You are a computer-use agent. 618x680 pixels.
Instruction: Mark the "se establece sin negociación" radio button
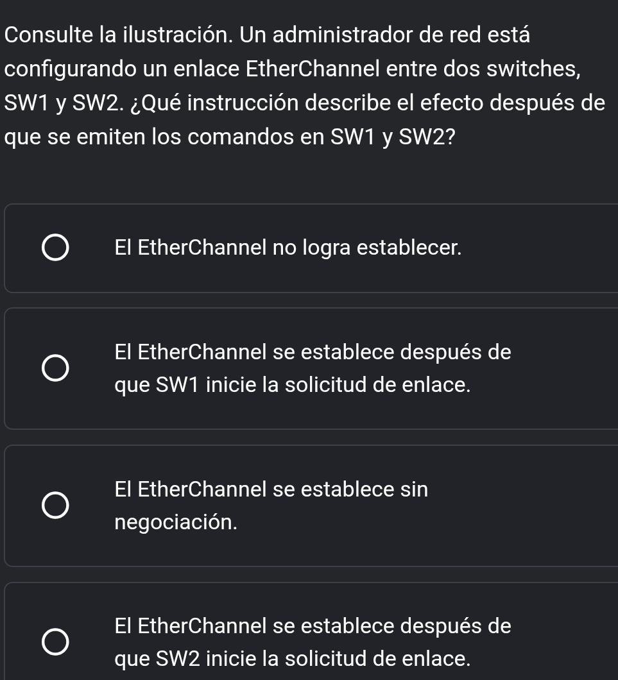[55, 506]
